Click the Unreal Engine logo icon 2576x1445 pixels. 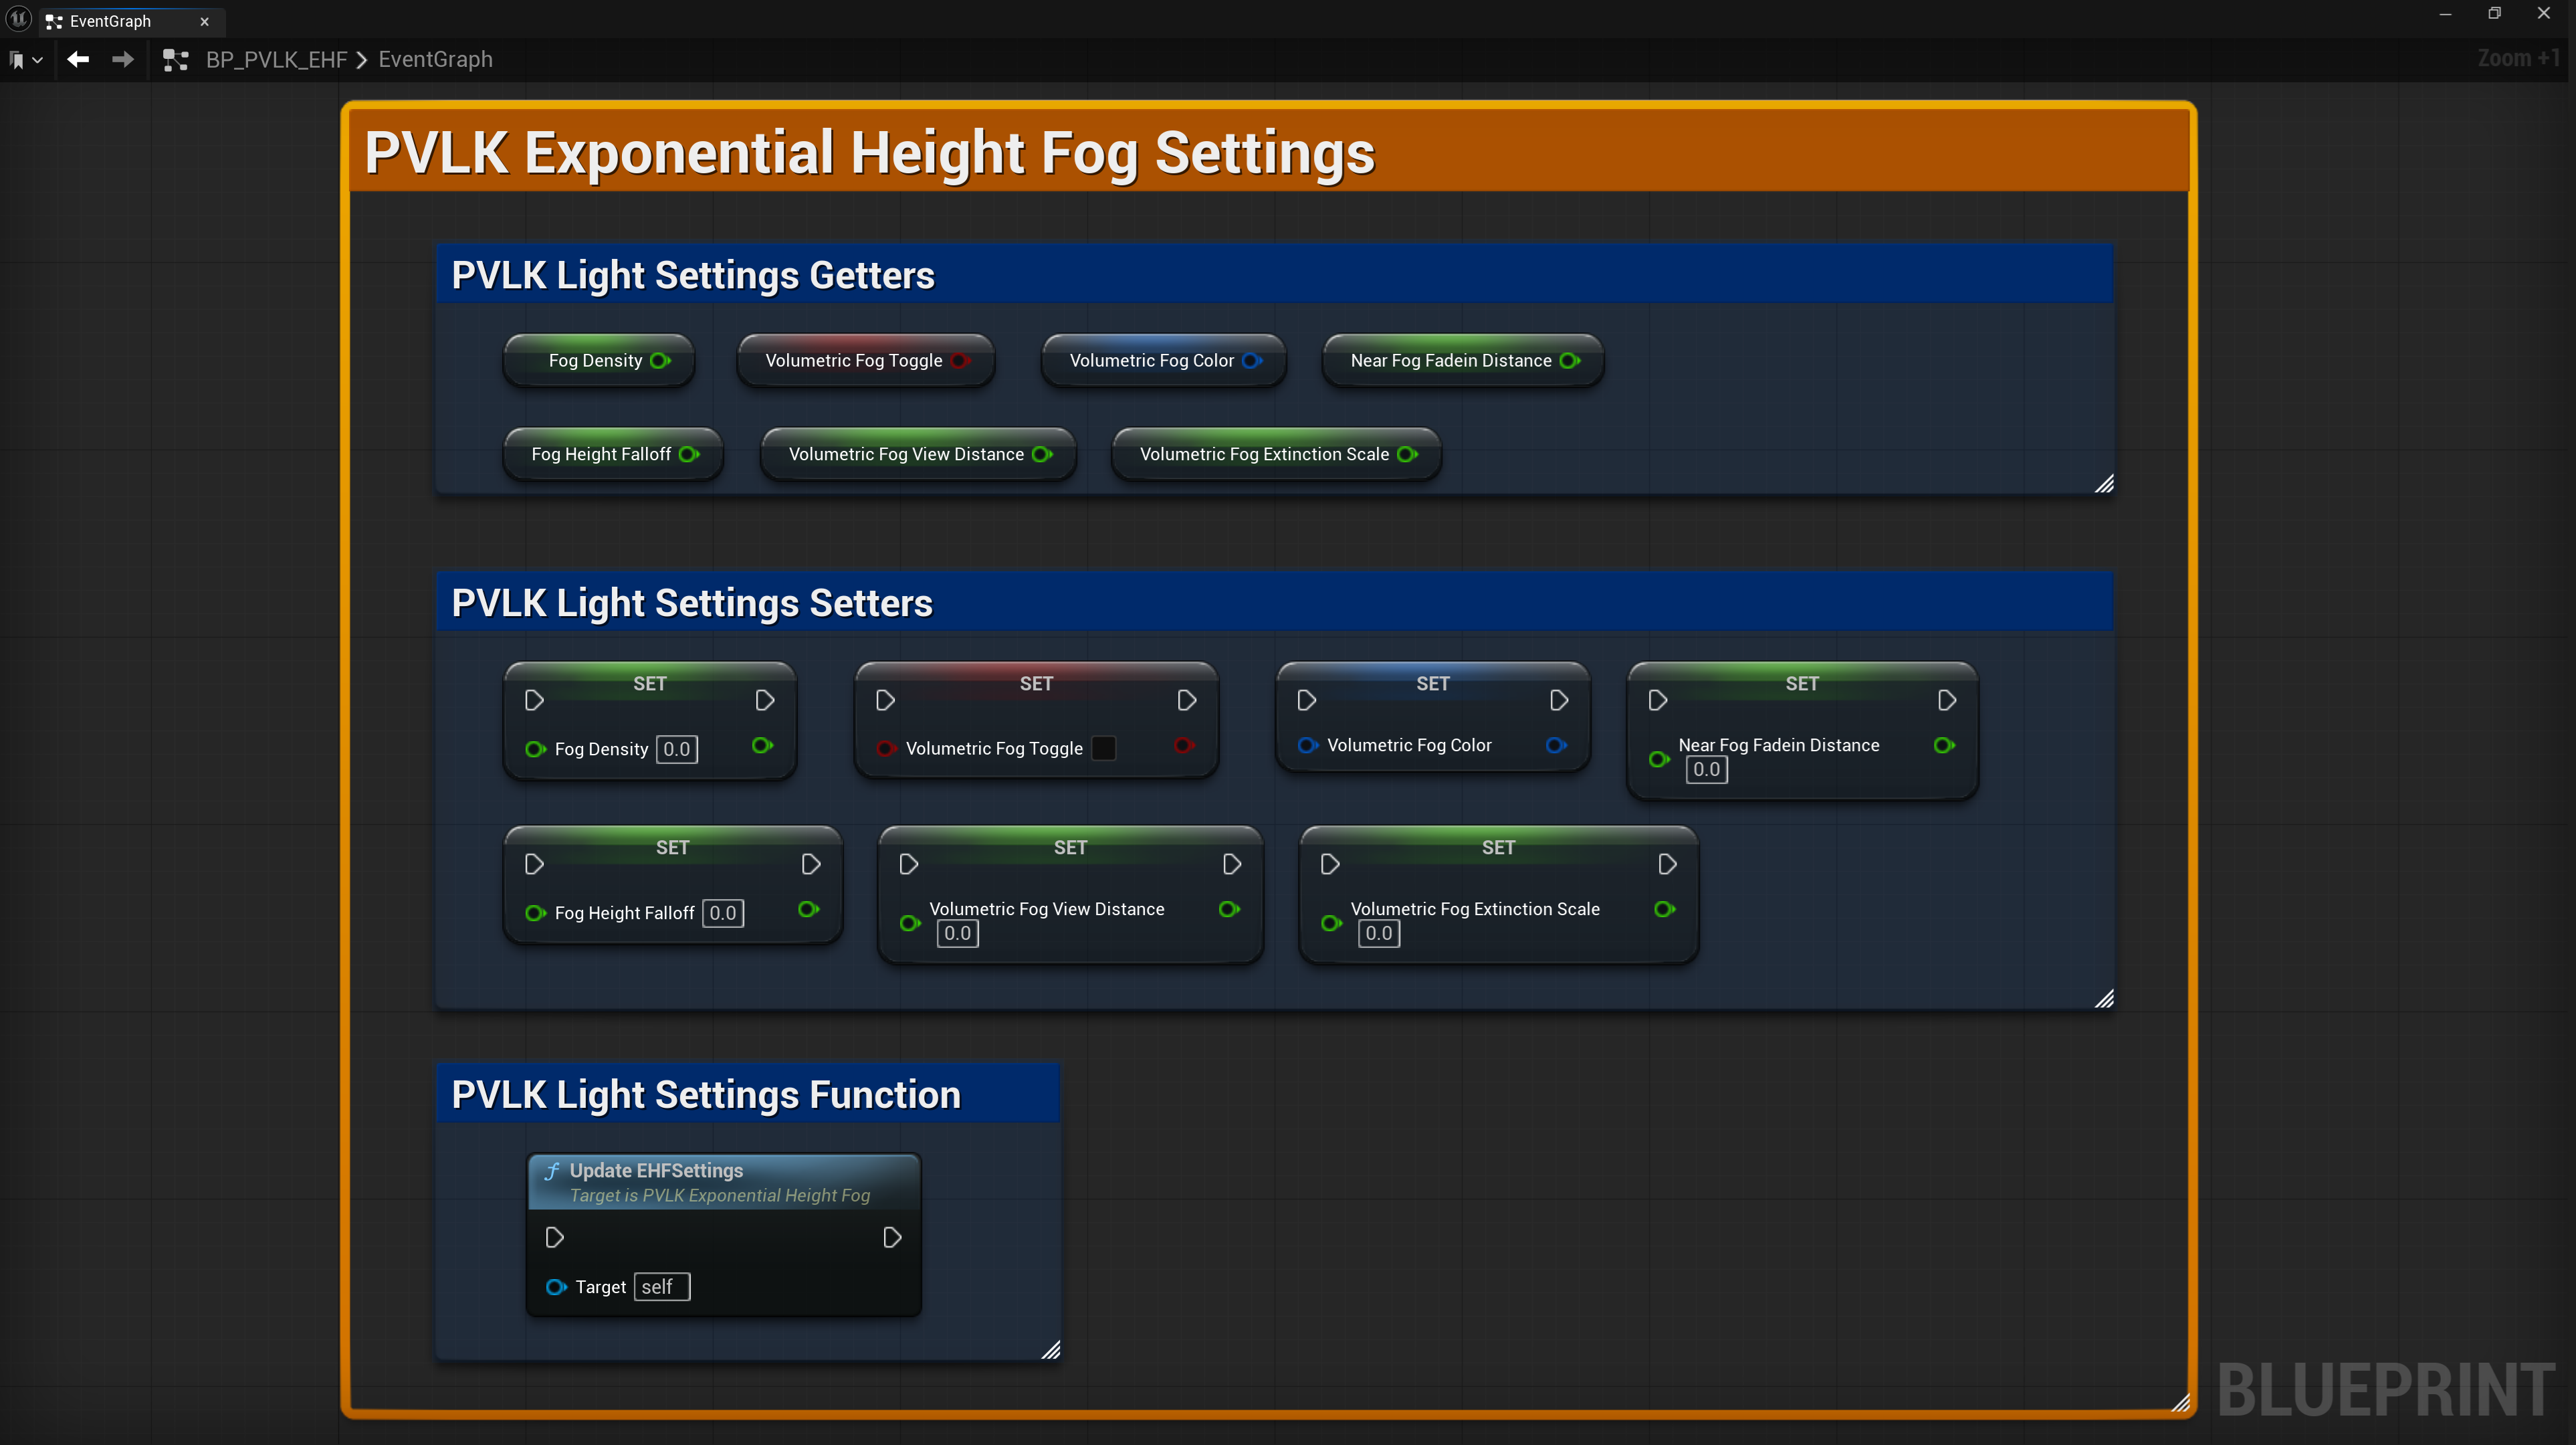pos(19,19)
